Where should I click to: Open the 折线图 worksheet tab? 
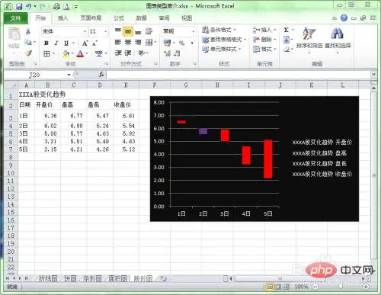(x=48, y=279)
